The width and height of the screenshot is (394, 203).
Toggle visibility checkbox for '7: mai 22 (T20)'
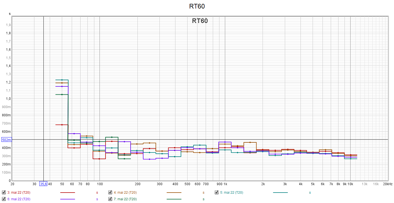110,199
